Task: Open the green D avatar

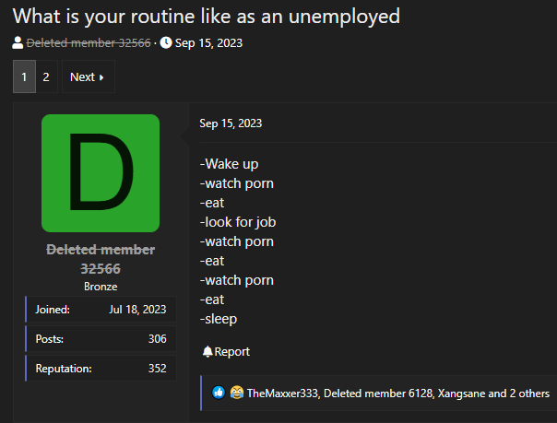Action: point(101,173)
